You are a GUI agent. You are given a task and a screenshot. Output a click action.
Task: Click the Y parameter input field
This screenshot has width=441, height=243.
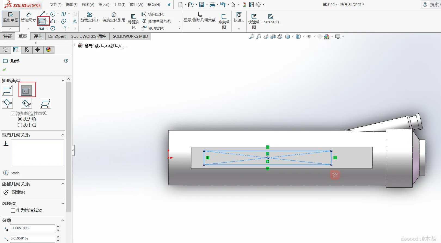(x=32, y=239)
